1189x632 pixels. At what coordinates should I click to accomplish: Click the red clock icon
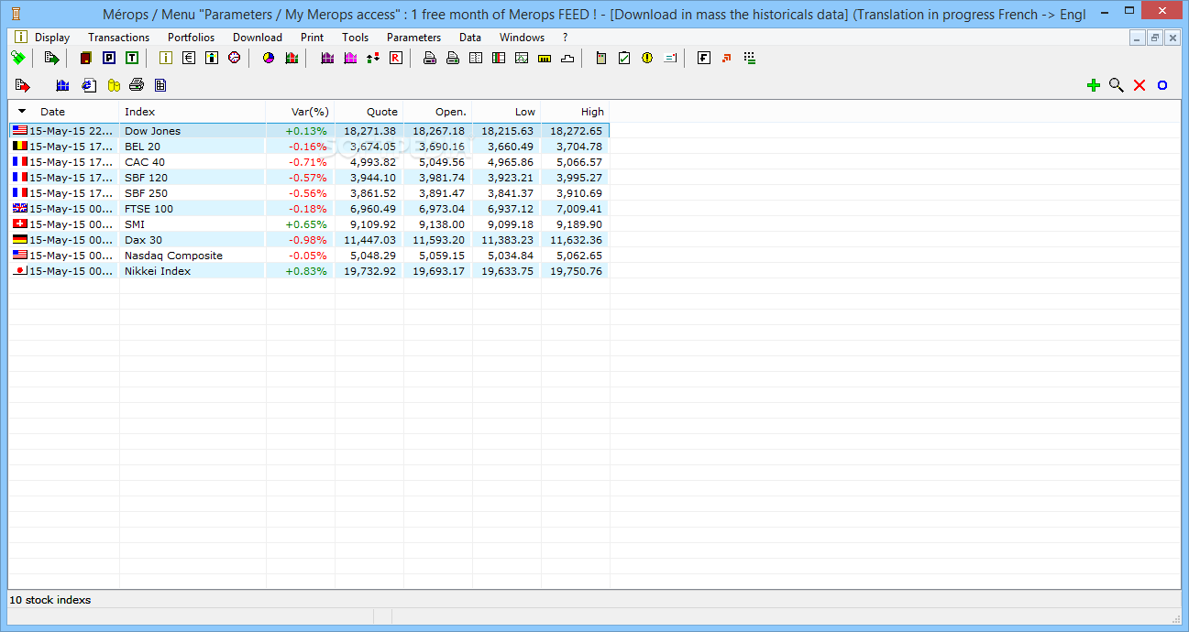tap(234, 58)
